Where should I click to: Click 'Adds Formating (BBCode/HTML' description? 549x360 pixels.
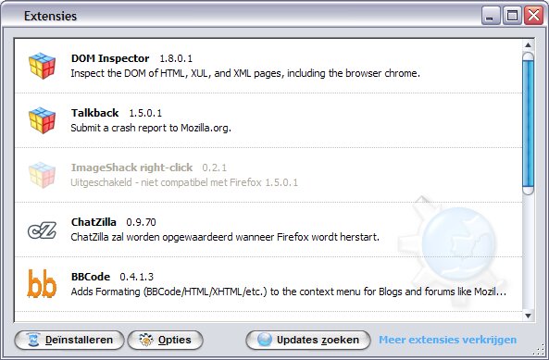coord(289,292)
